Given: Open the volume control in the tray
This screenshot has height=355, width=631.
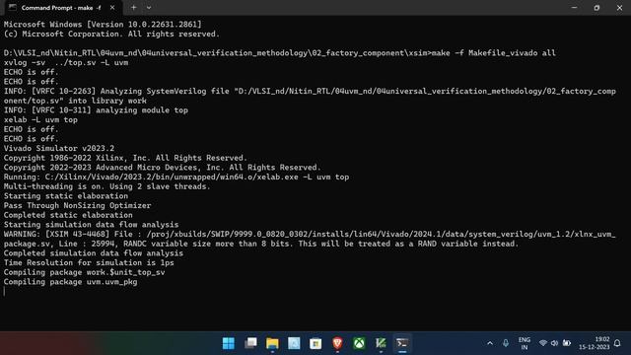Looking at the screenshot, I should 554,343.
